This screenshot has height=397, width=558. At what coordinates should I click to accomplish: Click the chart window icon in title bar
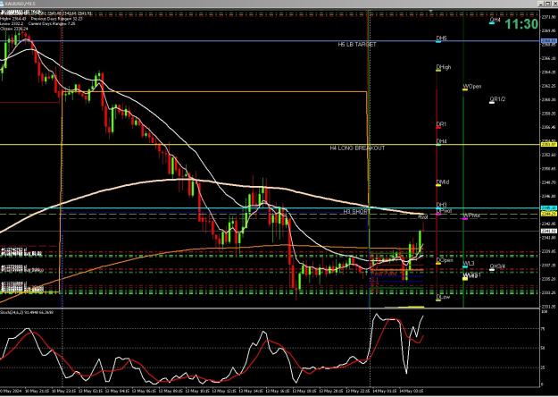(x=4, y=4)
